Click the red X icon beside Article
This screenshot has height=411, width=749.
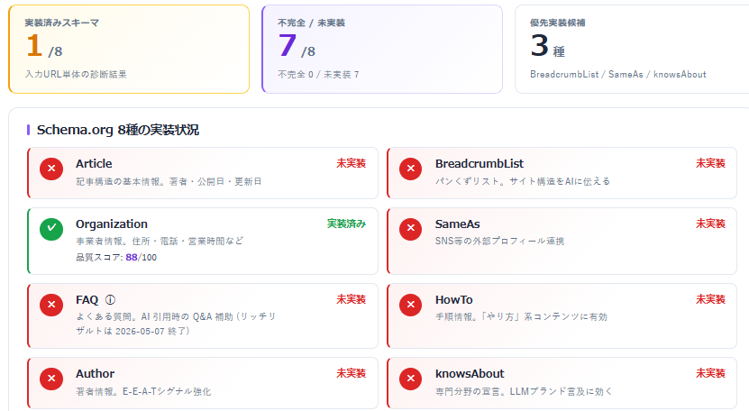(x=51, y=169)
